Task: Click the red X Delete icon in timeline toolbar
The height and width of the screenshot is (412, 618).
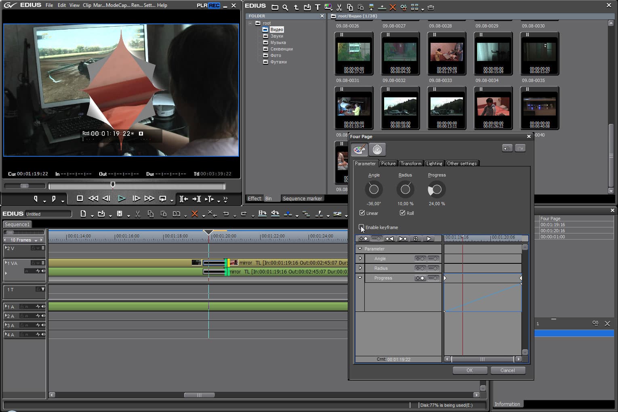Action: click(x=194, y=214)
